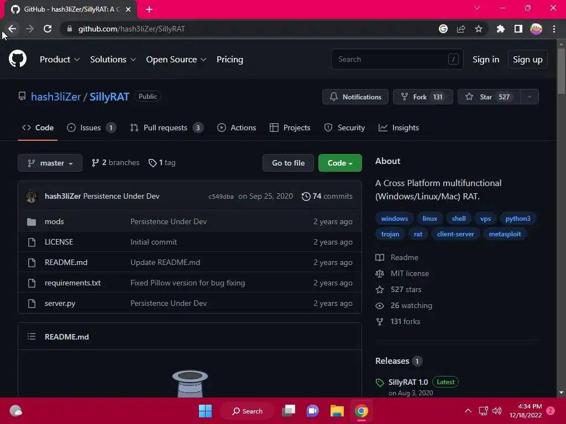The image size is (566, 424).
Task: Open the requirements.txt file
Action: coord(72,283)
